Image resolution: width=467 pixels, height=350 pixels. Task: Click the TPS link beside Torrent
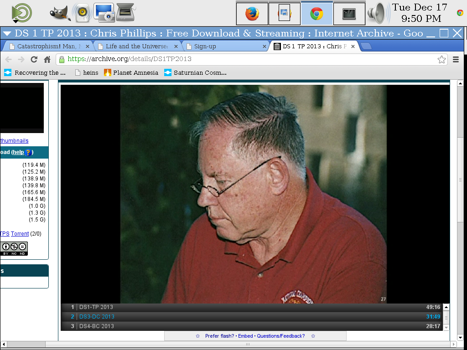tap(5, 234)
